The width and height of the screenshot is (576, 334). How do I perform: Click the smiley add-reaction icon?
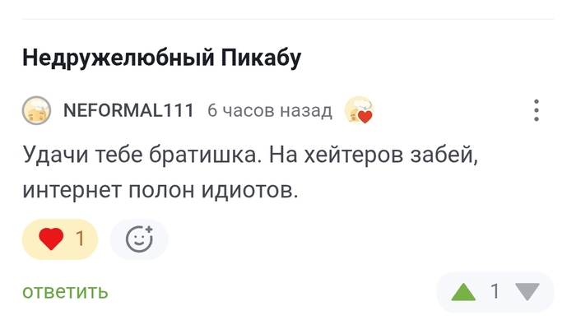coord(139,239)
